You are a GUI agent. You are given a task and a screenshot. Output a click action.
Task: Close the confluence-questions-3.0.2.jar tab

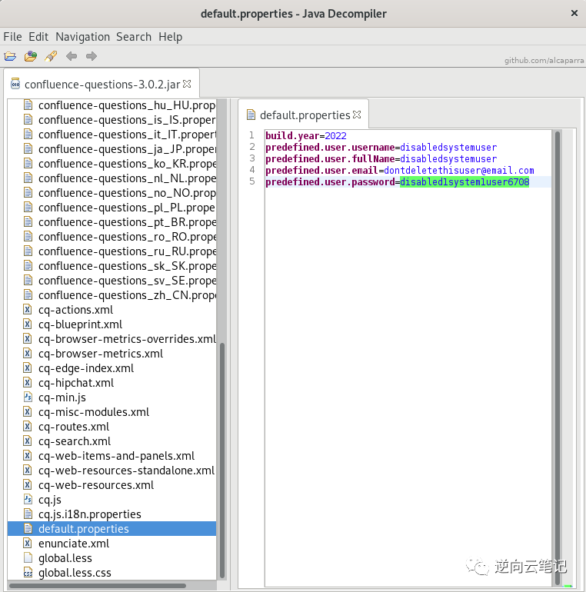187,84
